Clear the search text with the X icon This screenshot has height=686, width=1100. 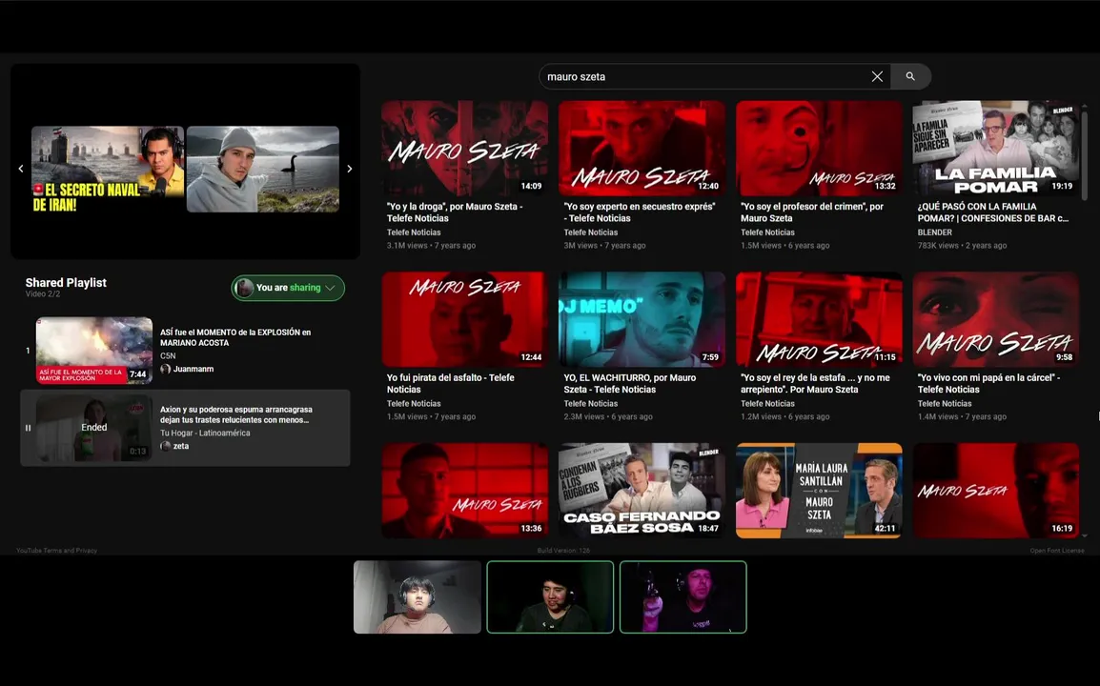[x=877, y=76]
